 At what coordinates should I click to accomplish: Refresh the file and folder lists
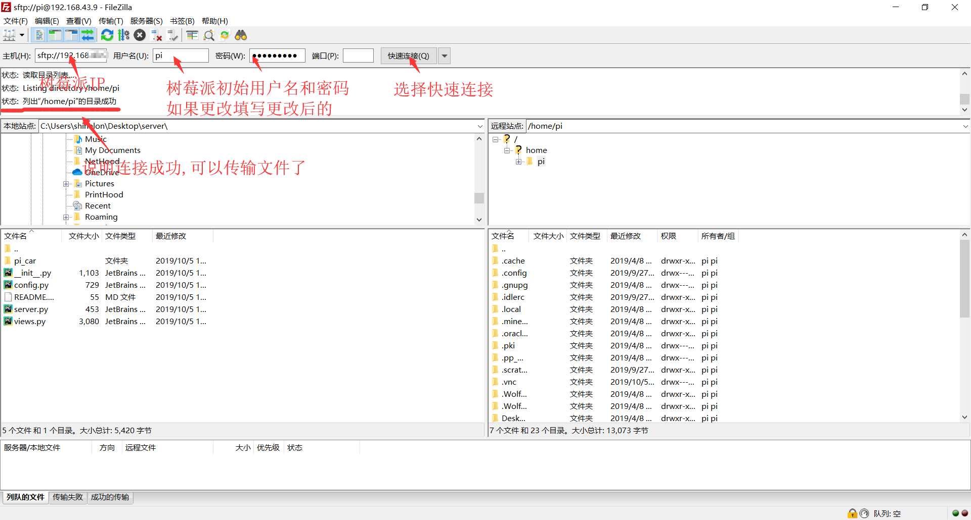[x=107, y=35]
